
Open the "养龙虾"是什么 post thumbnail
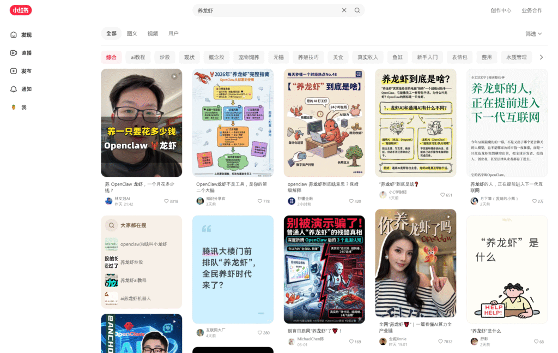click(506, 270)
